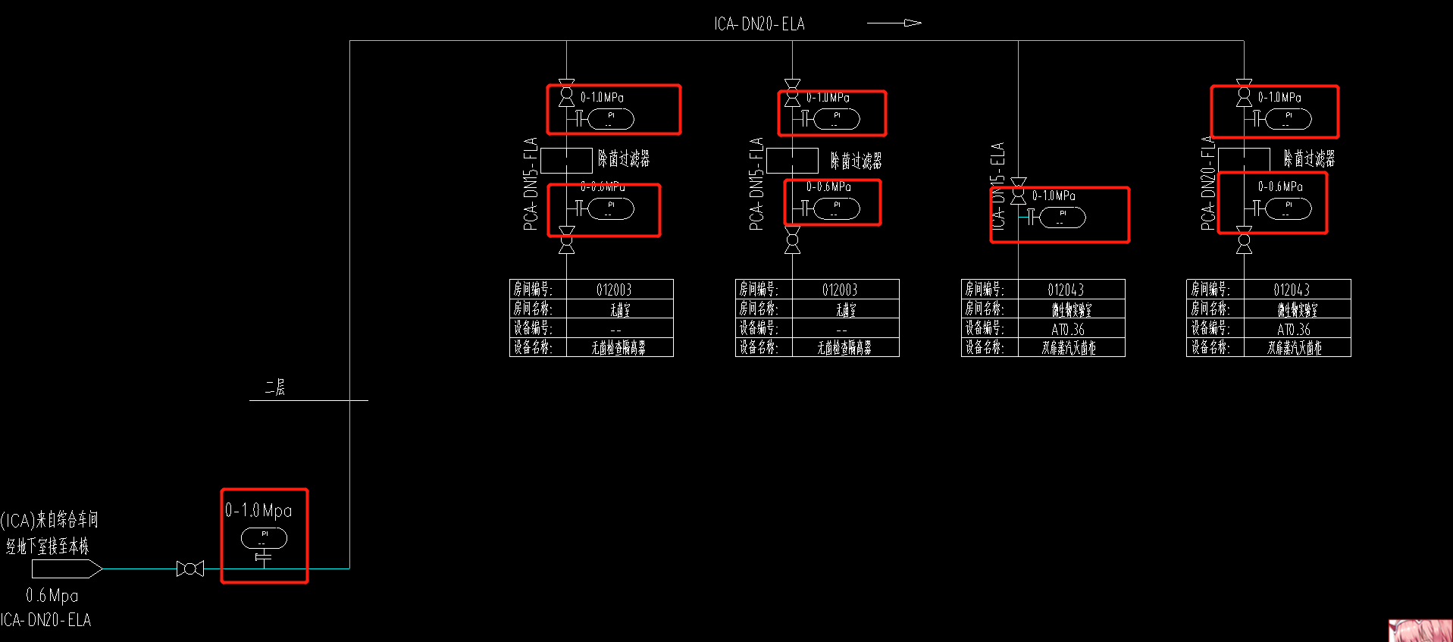Select the second vertical PCA-DN15-FLA pipe label
This screenshot has width=1453, height=642.
(756, 183)
